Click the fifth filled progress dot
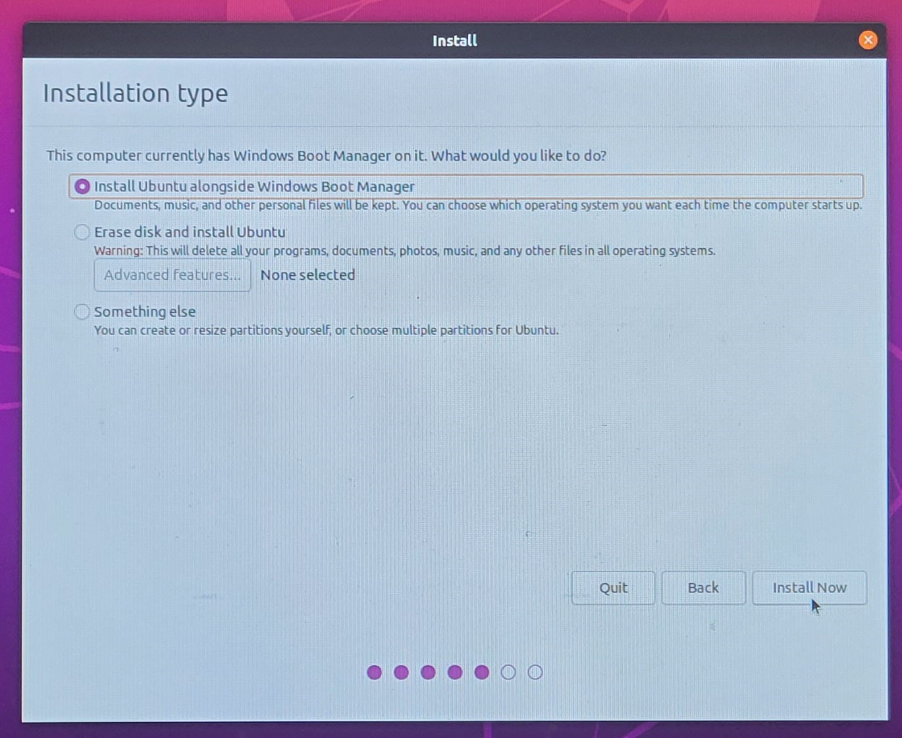This screenshot has width=902, height=738. point(481,672)
